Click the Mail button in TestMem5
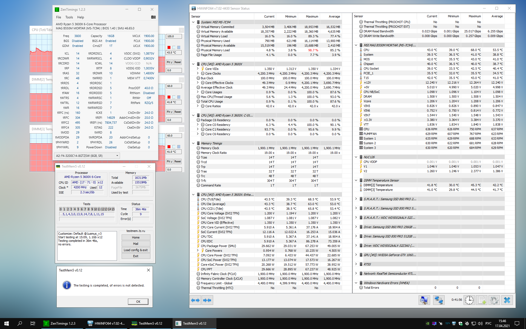Viewport: 526px width, 329px height. (x=136, y=244)
